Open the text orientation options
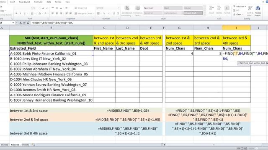Image resolution: width=268 pixels, height=150 pixels. [x=67, y=8]
